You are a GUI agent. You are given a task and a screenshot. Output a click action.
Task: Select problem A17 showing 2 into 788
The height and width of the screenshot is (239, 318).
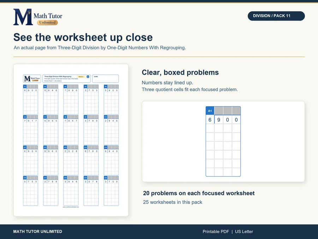click(x=51, y=191)
